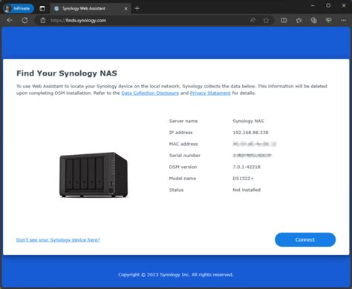Open split screen icon
Screen dimensions: 352x289
284,20
